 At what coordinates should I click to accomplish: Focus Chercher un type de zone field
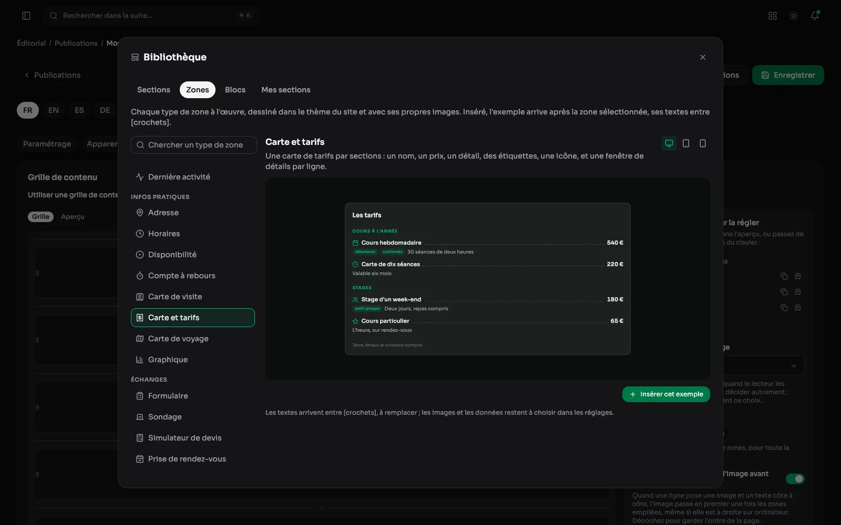194,145
